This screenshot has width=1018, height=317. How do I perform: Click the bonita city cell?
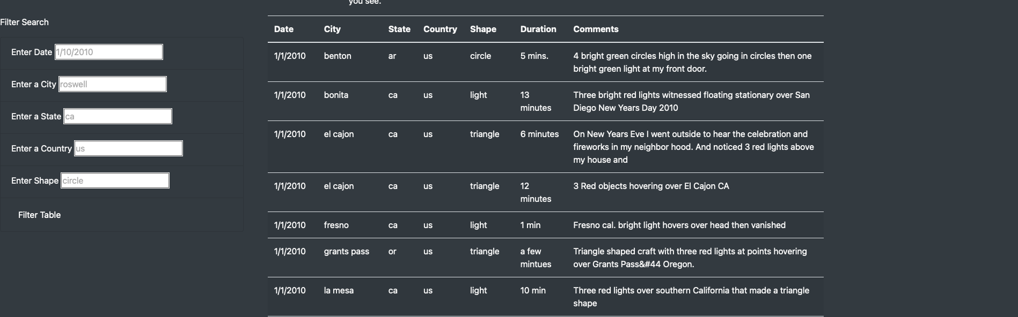click(336, 95)
